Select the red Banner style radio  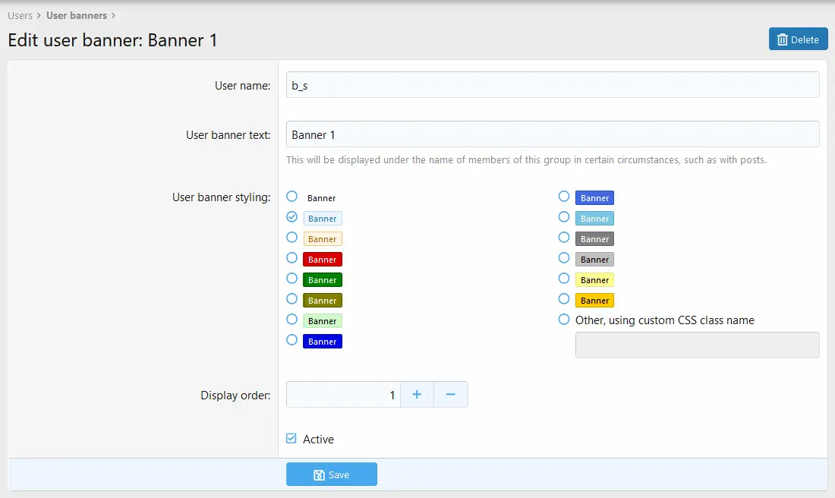(x=291, y=258)
